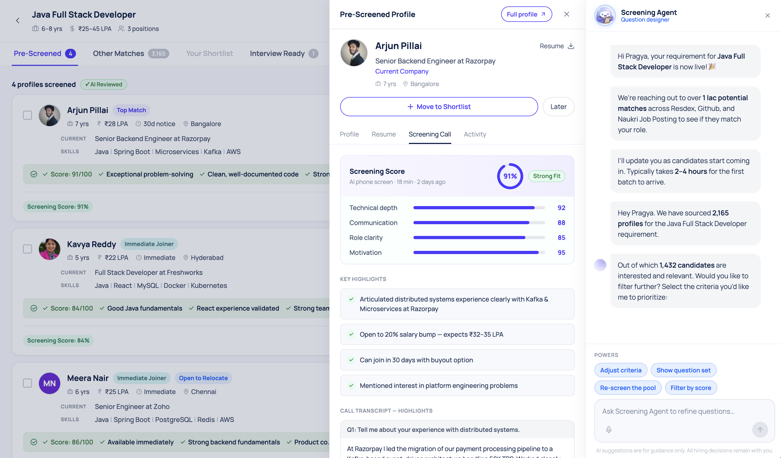The width and height of the screenshot is (781, 458).
Task: Click Kavya Reddy's avatar photo
Action: click(x=50, y=249)
